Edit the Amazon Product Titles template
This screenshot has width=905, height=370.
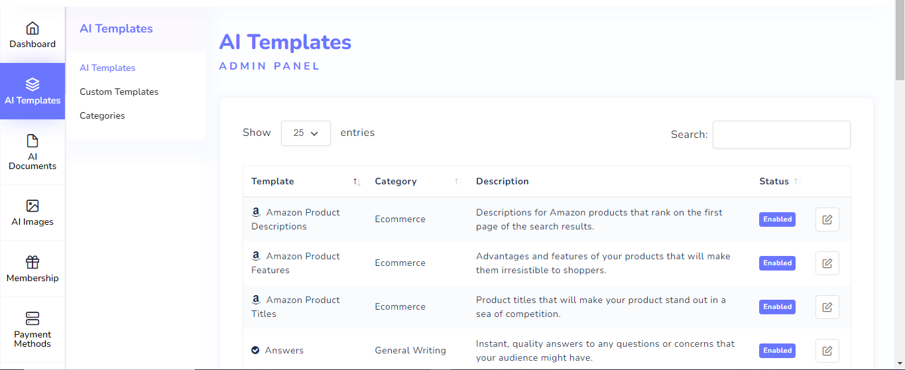(827, 307)
